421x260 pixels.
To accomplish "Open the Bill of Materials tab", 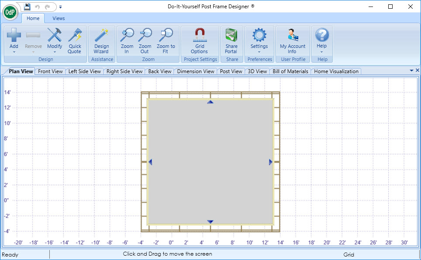I will tap(290, 71).
